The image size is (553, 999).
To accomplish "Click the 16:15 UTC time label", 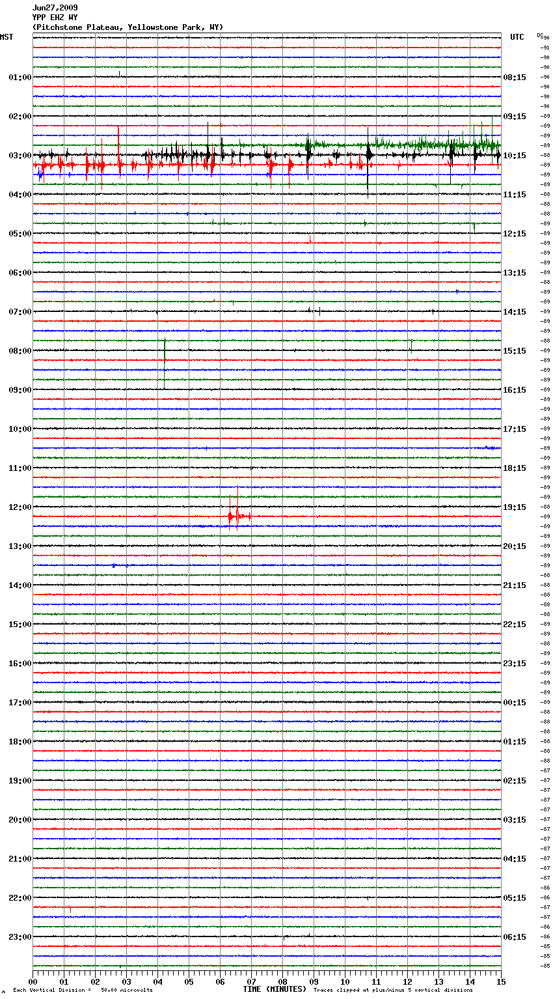I will tap(515, 390).
